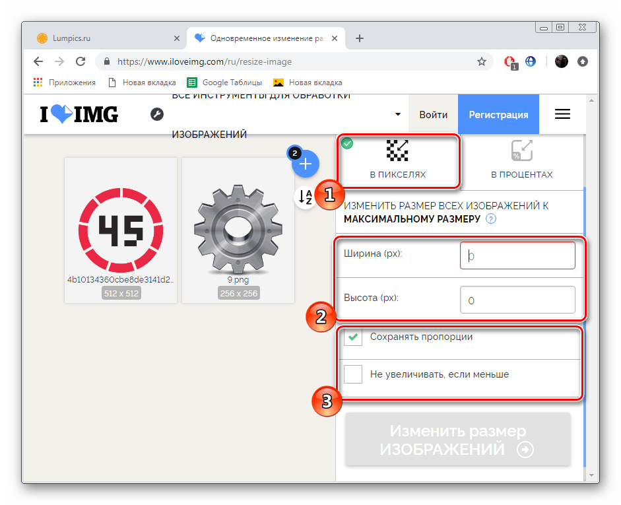
Task: Open the Google Таблицы bookmark
Action: click(224, 83)
